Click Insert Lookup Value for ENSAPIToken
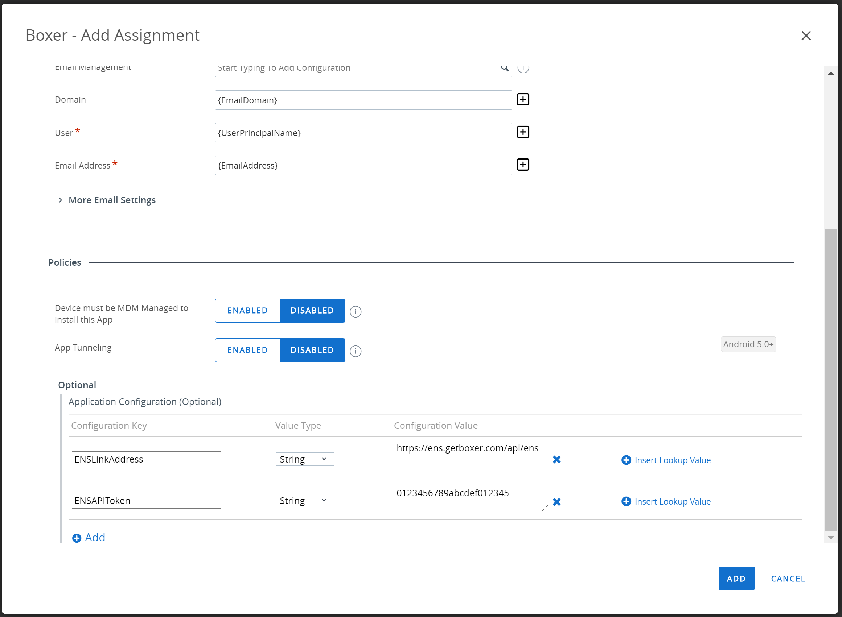 [673, 502]
